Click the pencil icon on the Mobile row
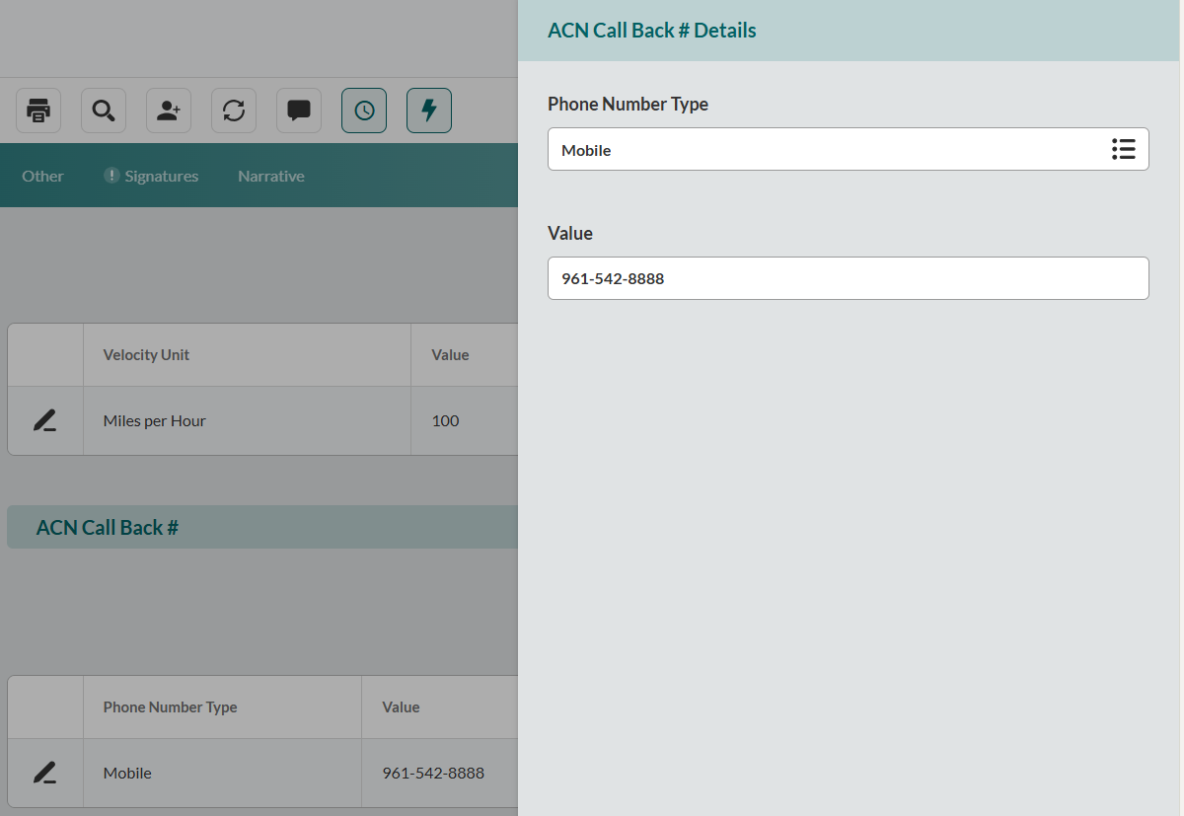 click(x=44, y=774)
